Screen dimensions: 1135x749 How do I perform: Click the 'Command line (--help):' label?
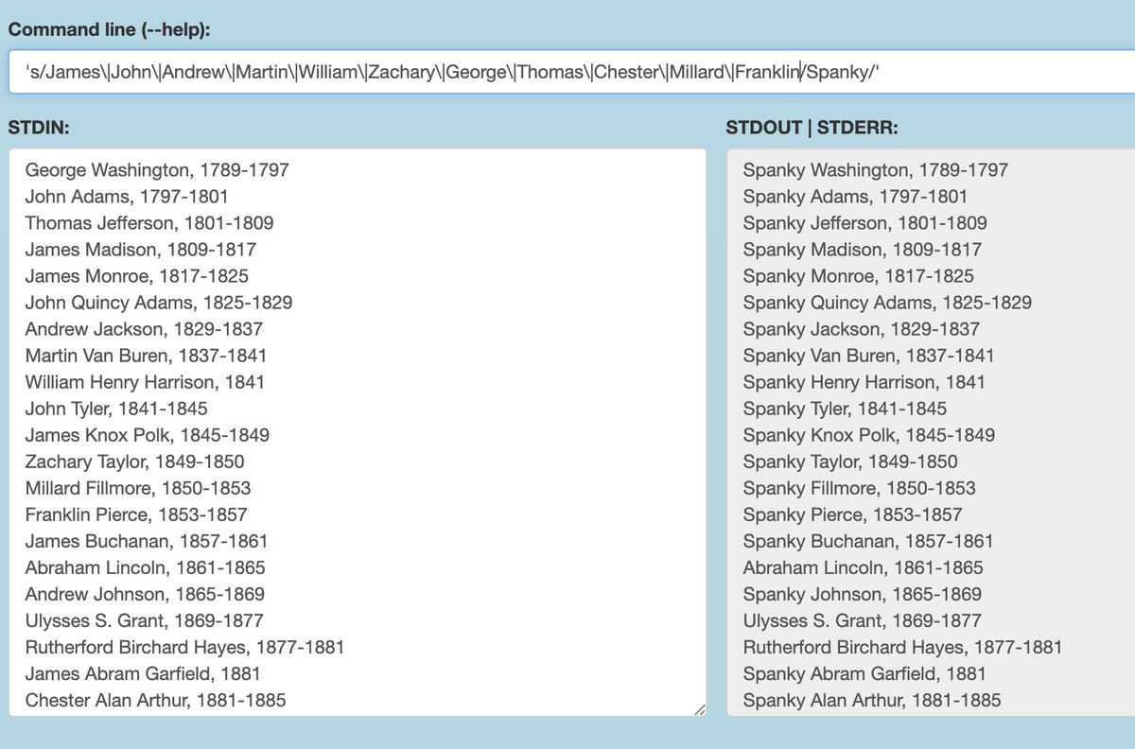109,29
